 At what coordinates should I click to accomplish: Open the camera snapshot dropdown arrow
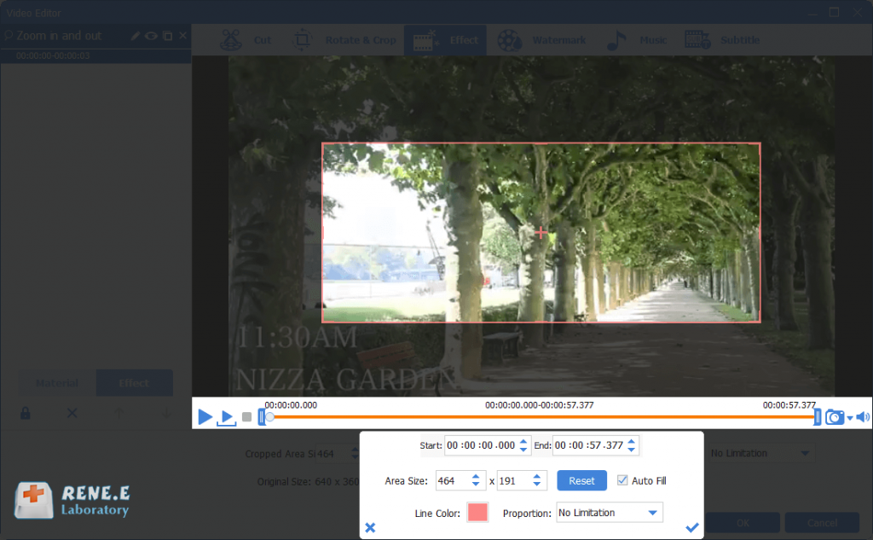[850, 418]
